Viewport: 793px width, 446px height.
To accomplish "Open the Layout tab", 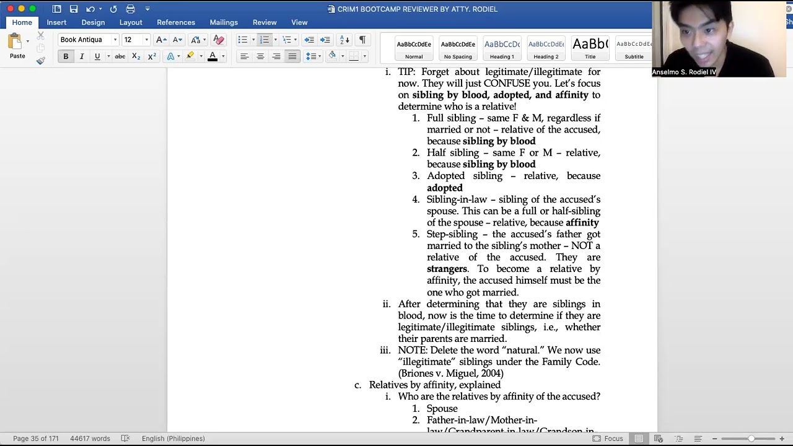I will point(131,22).
